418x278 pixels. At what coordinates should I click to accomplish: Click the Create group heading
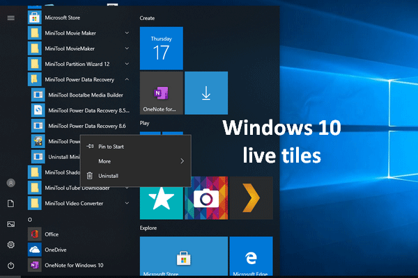147,18
